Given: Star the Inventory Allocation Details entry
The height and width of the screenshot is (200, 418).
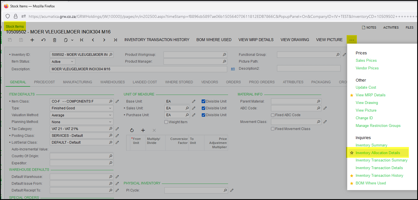Looking at the screenshot, I should tap(352, 153).
